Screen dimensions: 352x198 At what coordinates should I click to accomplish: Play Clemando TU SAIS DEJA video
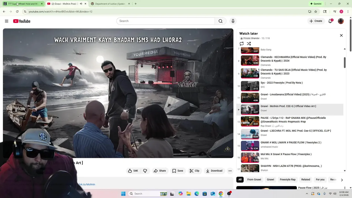[x=290, y=74]
